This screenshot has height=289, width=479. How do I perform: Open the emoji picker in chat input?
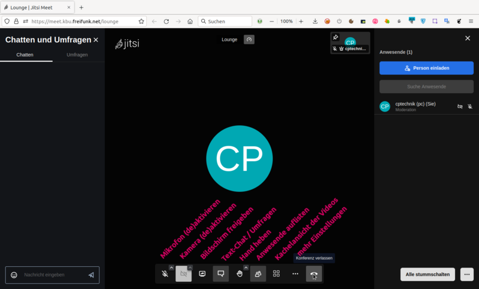point(14,275)
